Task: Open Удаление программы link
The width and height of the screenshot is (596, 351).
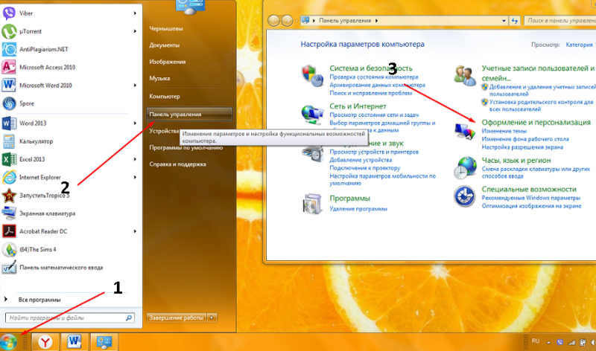Action: click(x=358, y=209)
